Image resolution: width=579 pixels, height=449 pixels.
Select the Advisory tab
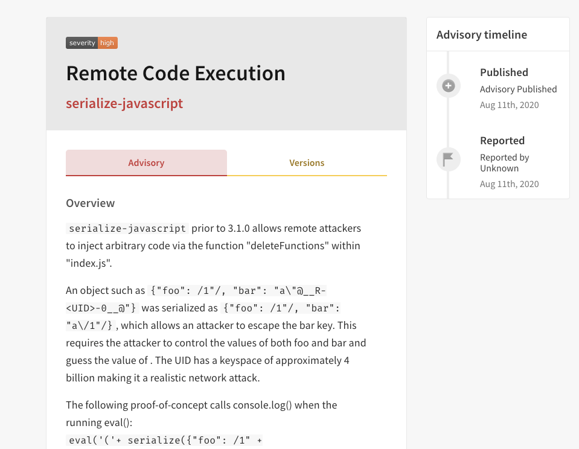click(146, 162)
